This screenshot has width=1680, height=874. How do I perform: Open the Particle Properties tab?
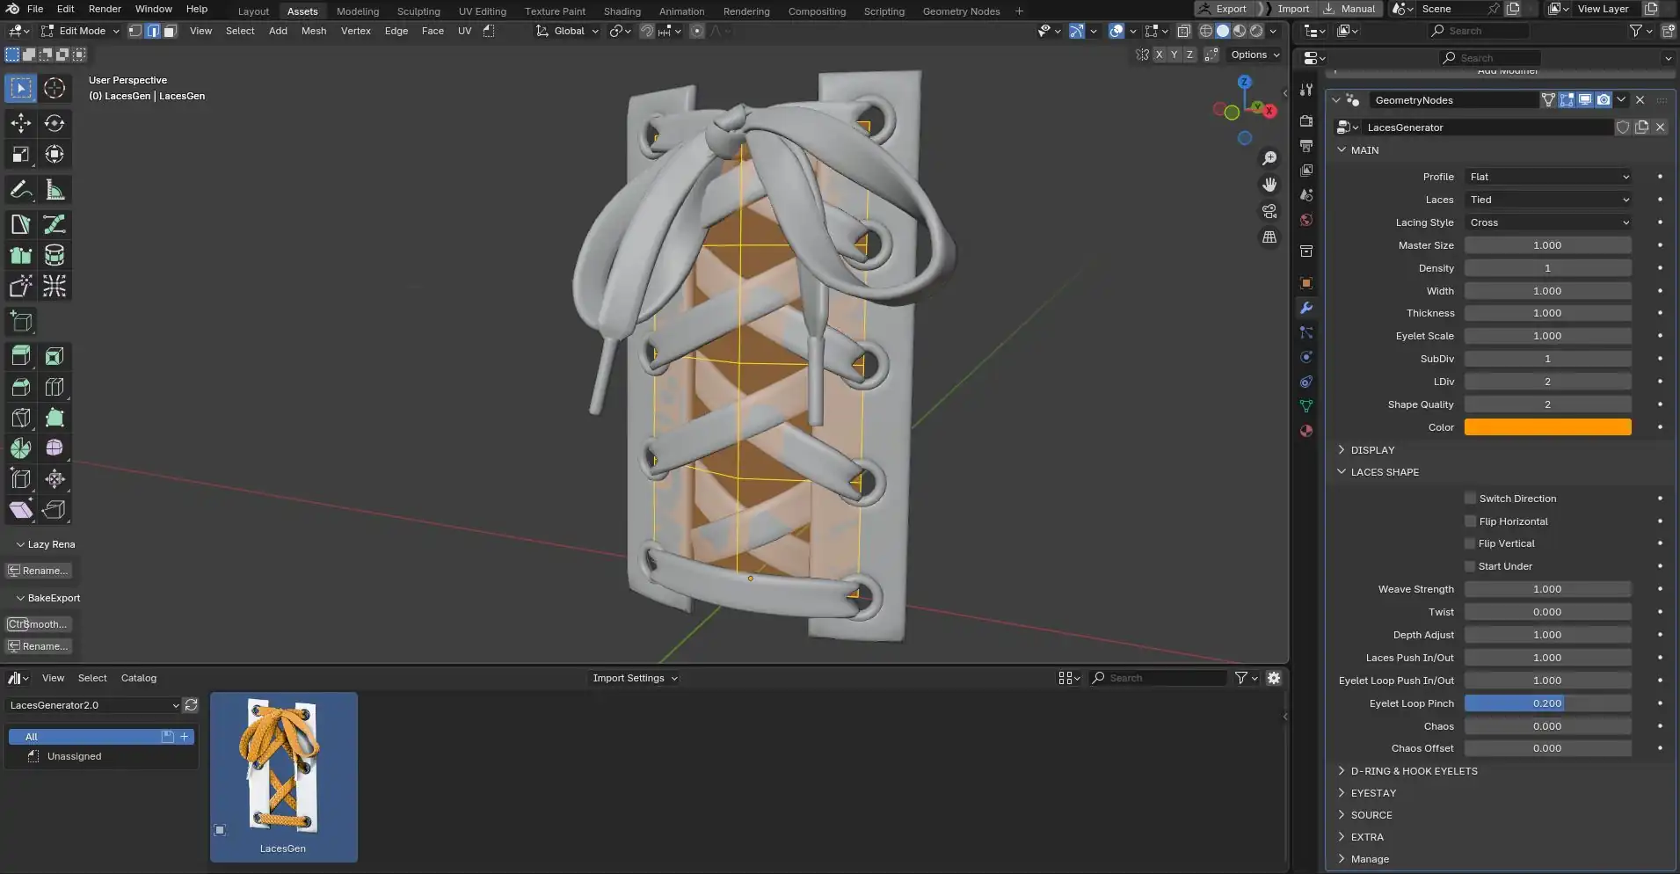[x=1306, y=332]
